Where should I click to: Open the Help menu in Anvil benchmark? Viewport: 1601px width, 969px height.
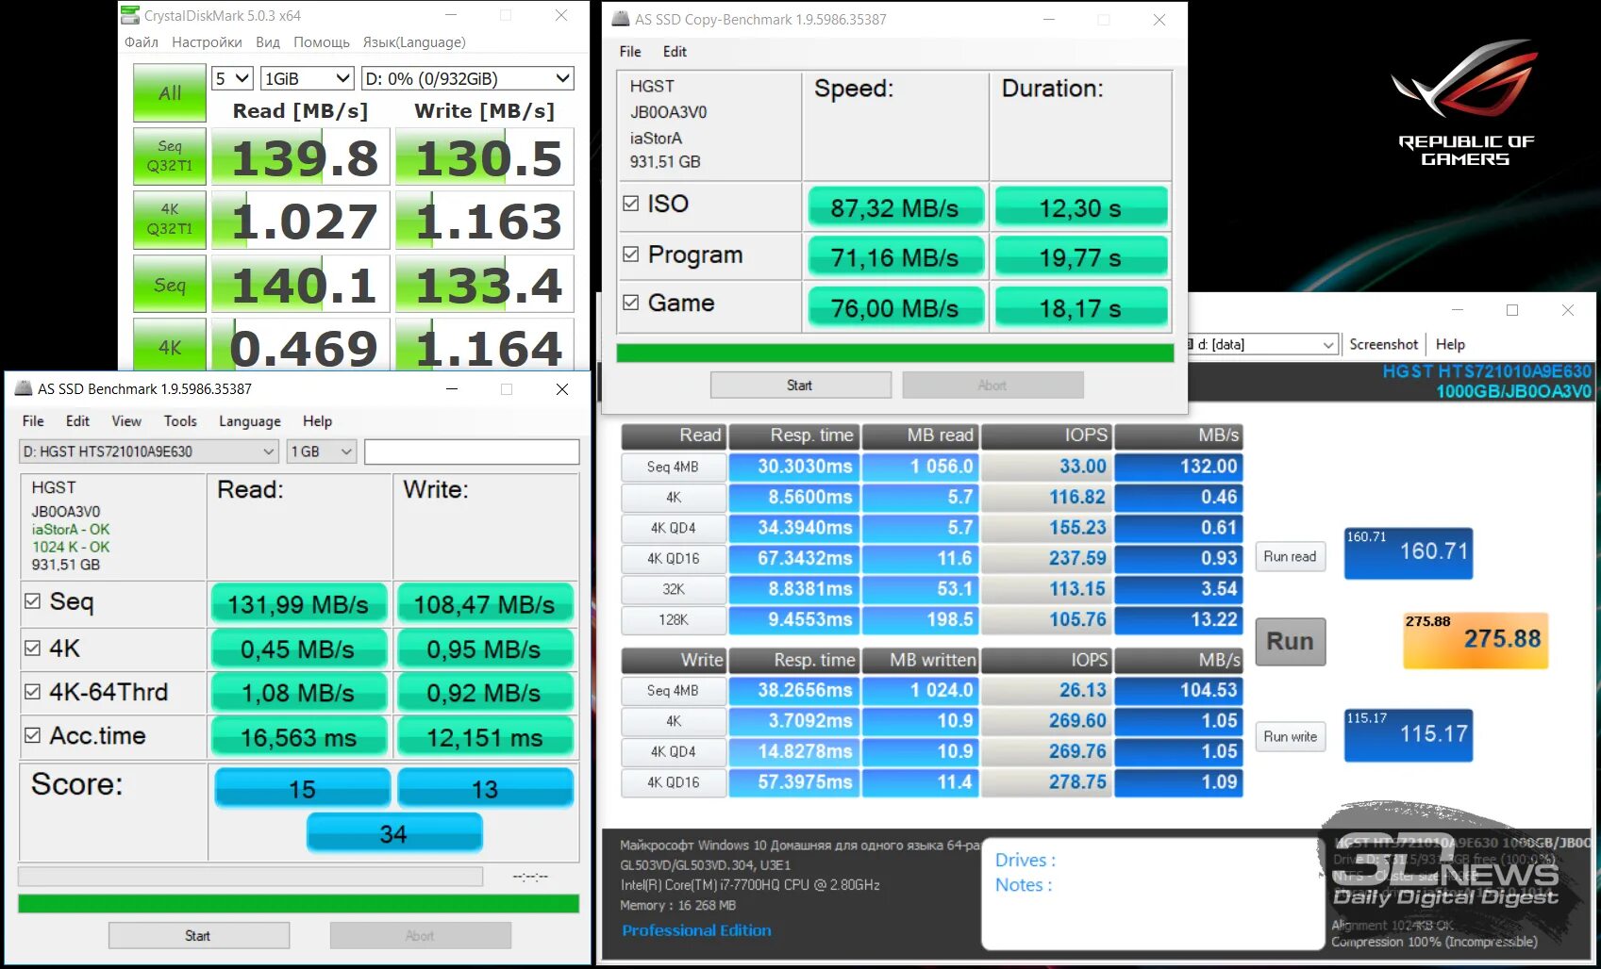pyautogui.click(x=1450, y=344)
